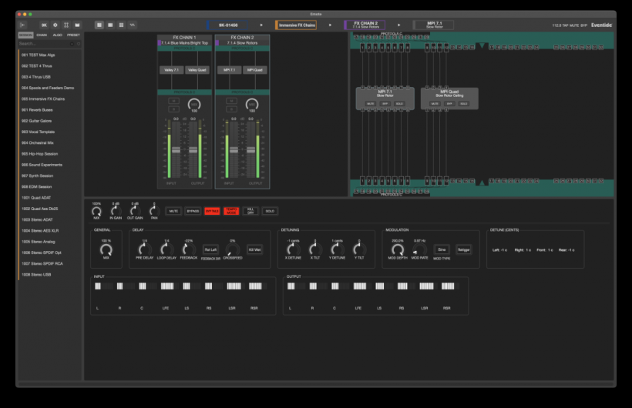Viewport: 632px width, 408px height.
Task: Select 905 Hip-Hop Session in list
Action: 39,154
